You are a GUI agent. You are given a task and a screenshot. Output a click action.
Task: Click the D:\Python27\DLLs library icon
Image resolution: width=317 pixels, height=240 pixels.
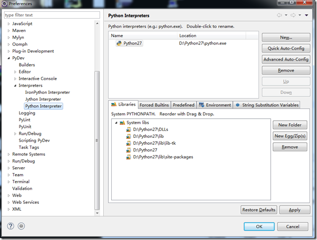pos(128,130)
